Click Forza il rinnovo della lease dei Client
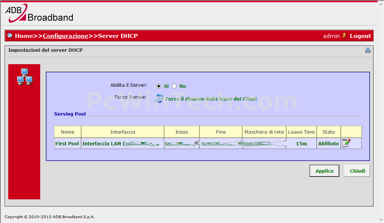384x223 pixels. pos(211,99)
